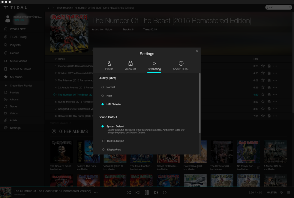Viewport: 294px width, 198px height.
Task: Close the Settings dialog
Action: tap(197, 50)
